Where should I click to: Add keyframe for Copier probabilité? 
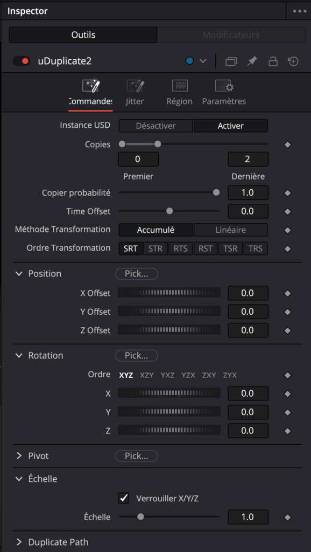[288, 193]
